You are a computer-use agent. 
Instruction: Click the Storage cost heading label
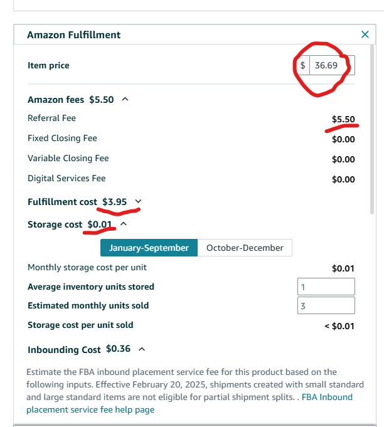click(55, 224)
